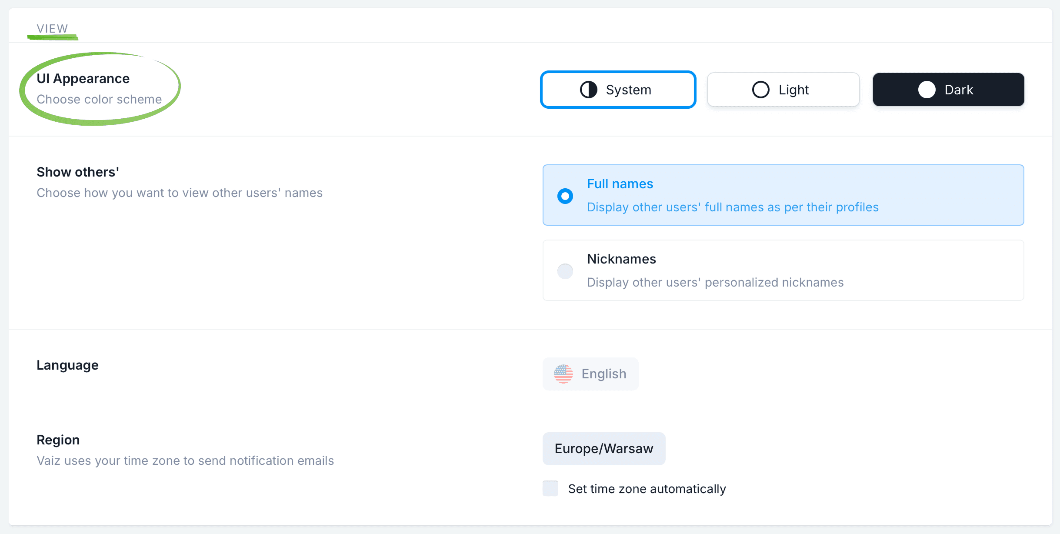Click the Language setting heading
This screenshot has width=1060, height=534.
pyautogui.click(x=67, y=365)
